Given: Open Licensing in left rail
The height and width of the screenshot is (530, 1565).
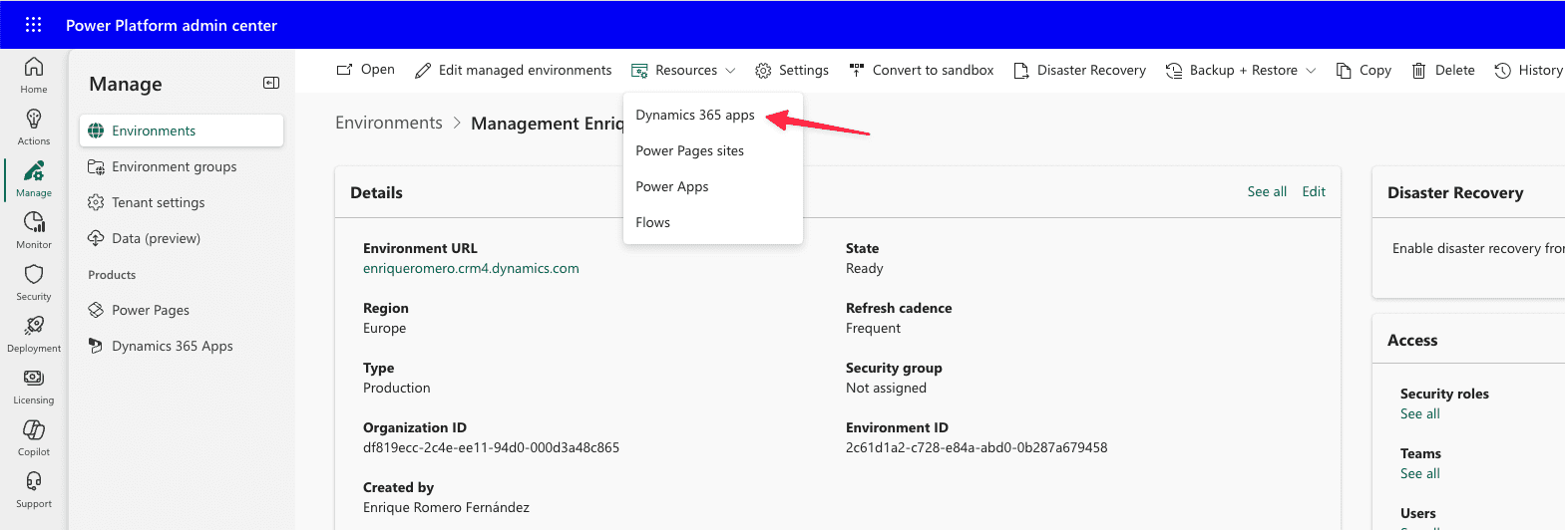Looking at the screenshot, I should click(34, 386).
